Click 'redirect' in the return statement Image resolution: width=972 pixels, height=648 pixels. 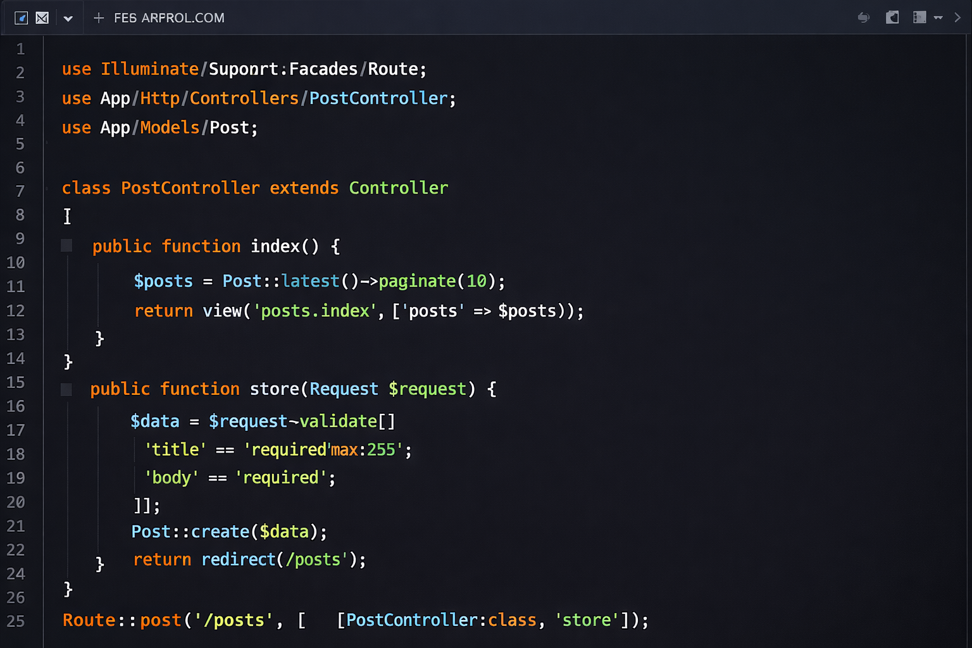239,559
